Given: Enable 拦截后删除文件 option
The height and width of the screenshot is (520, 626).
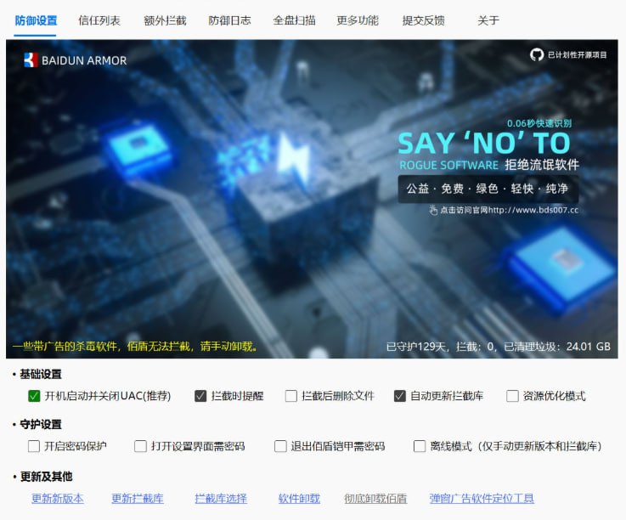Looking at the screenshot, I should [291, 396].
